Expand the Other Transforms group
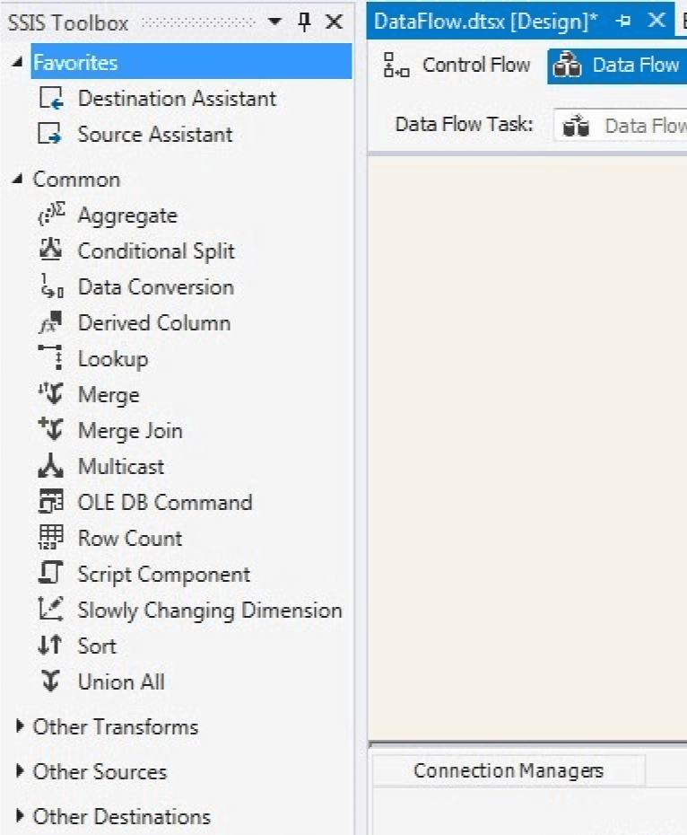Image resolution: width=687 pixels, height=835 pixels. click(20, 726)
